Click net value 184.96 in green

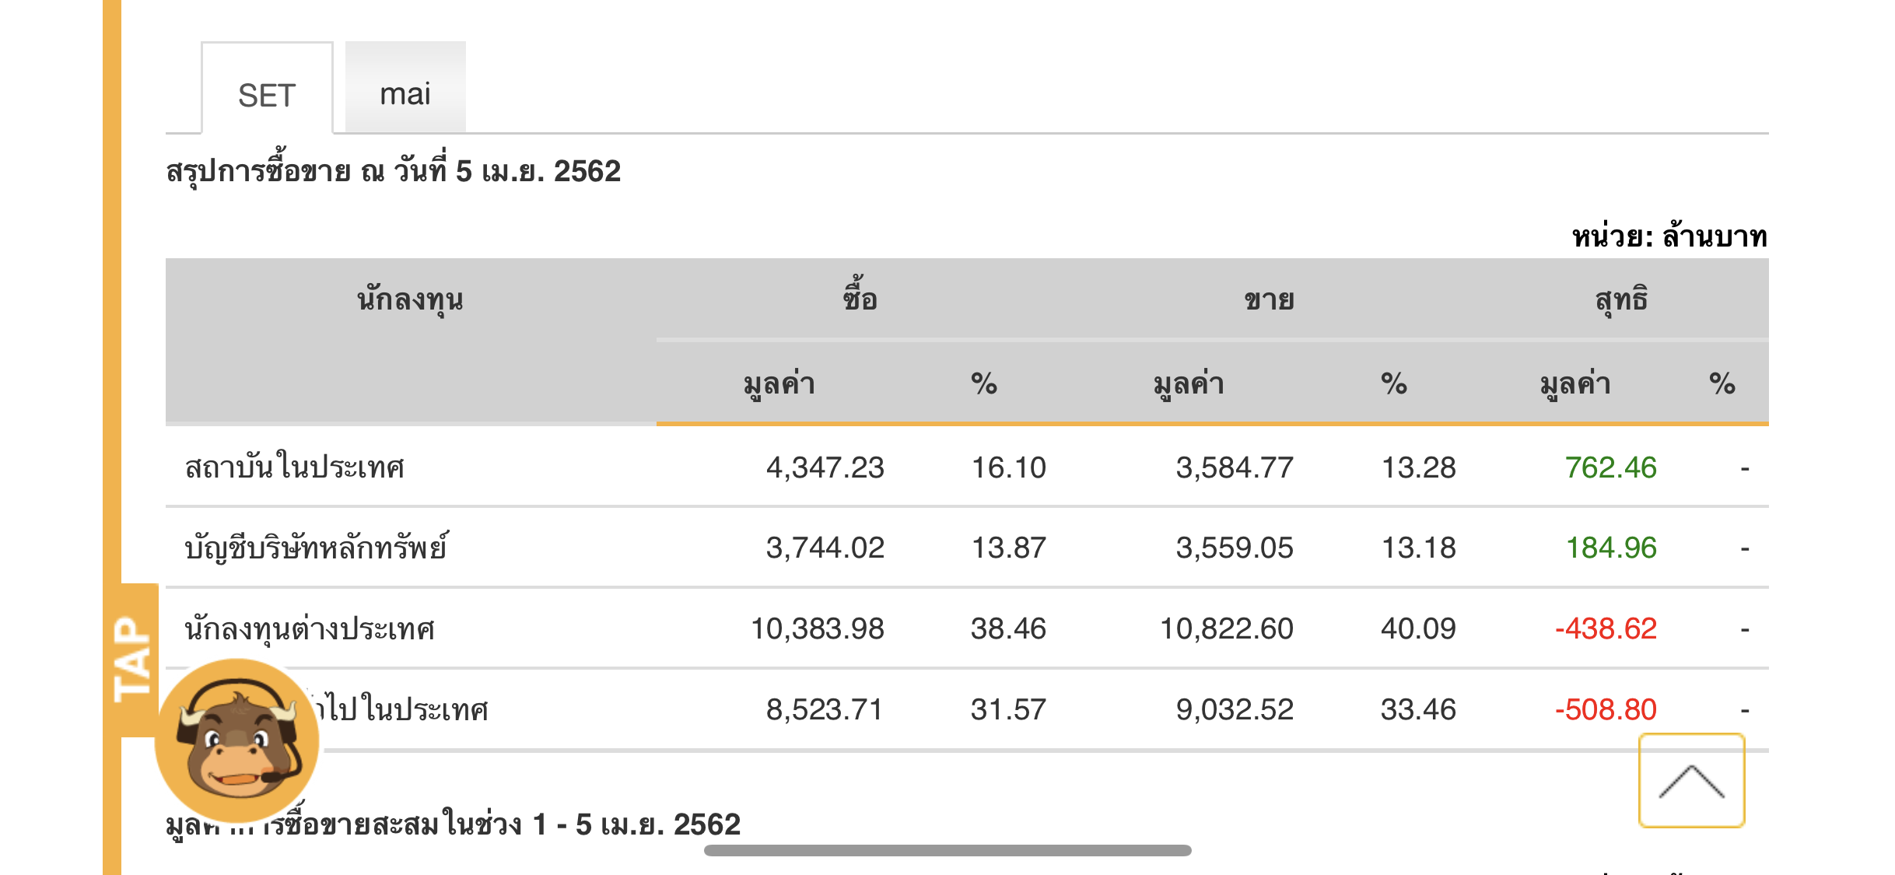pyautogui.click(x=1610, y=548)
